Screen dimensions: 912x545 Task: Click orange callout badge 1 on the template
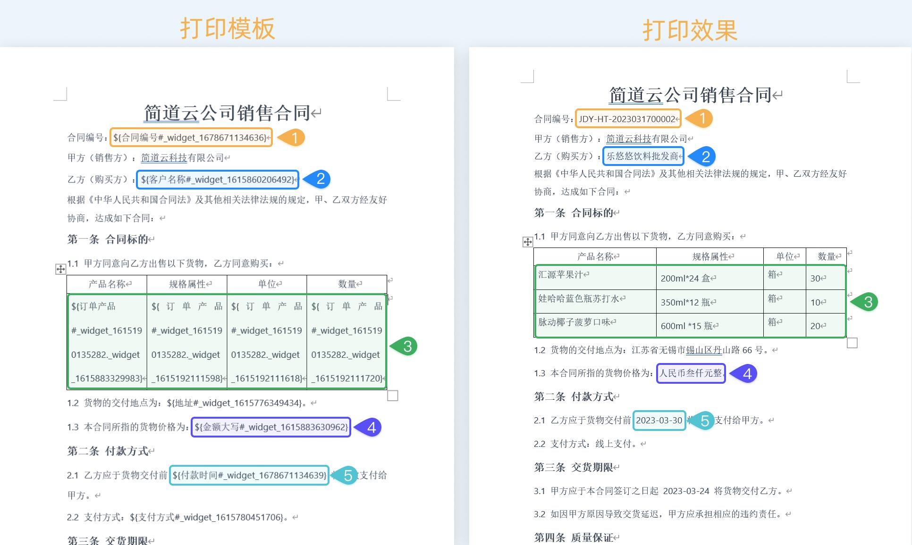coord(296,137)
